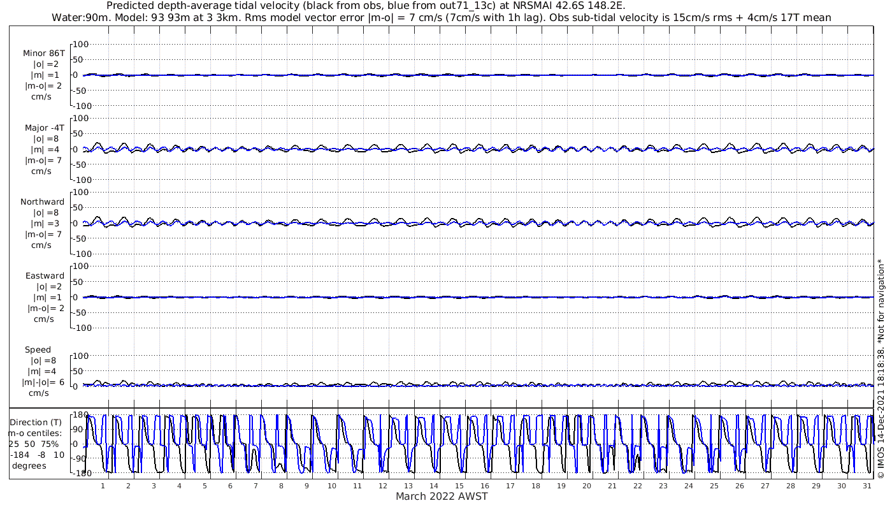
Task: Click day '25' on the date axis
Action: [x=714, y=486]
